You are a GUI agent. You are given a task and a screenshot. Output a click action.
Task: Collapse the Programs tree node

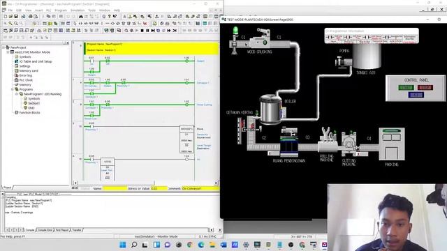(x=13, y=89)
